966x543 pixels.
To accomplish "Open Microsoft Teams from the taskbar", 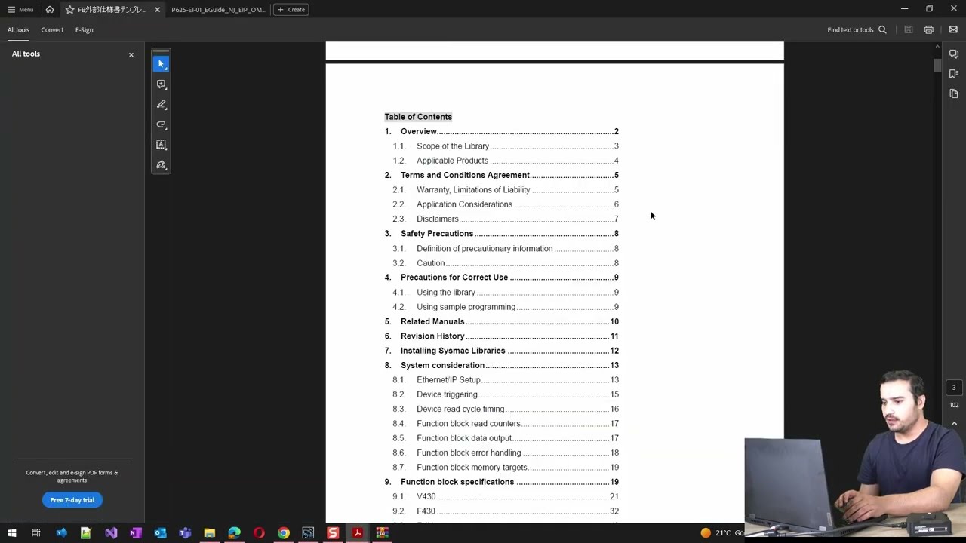I will tap(185, 533).
